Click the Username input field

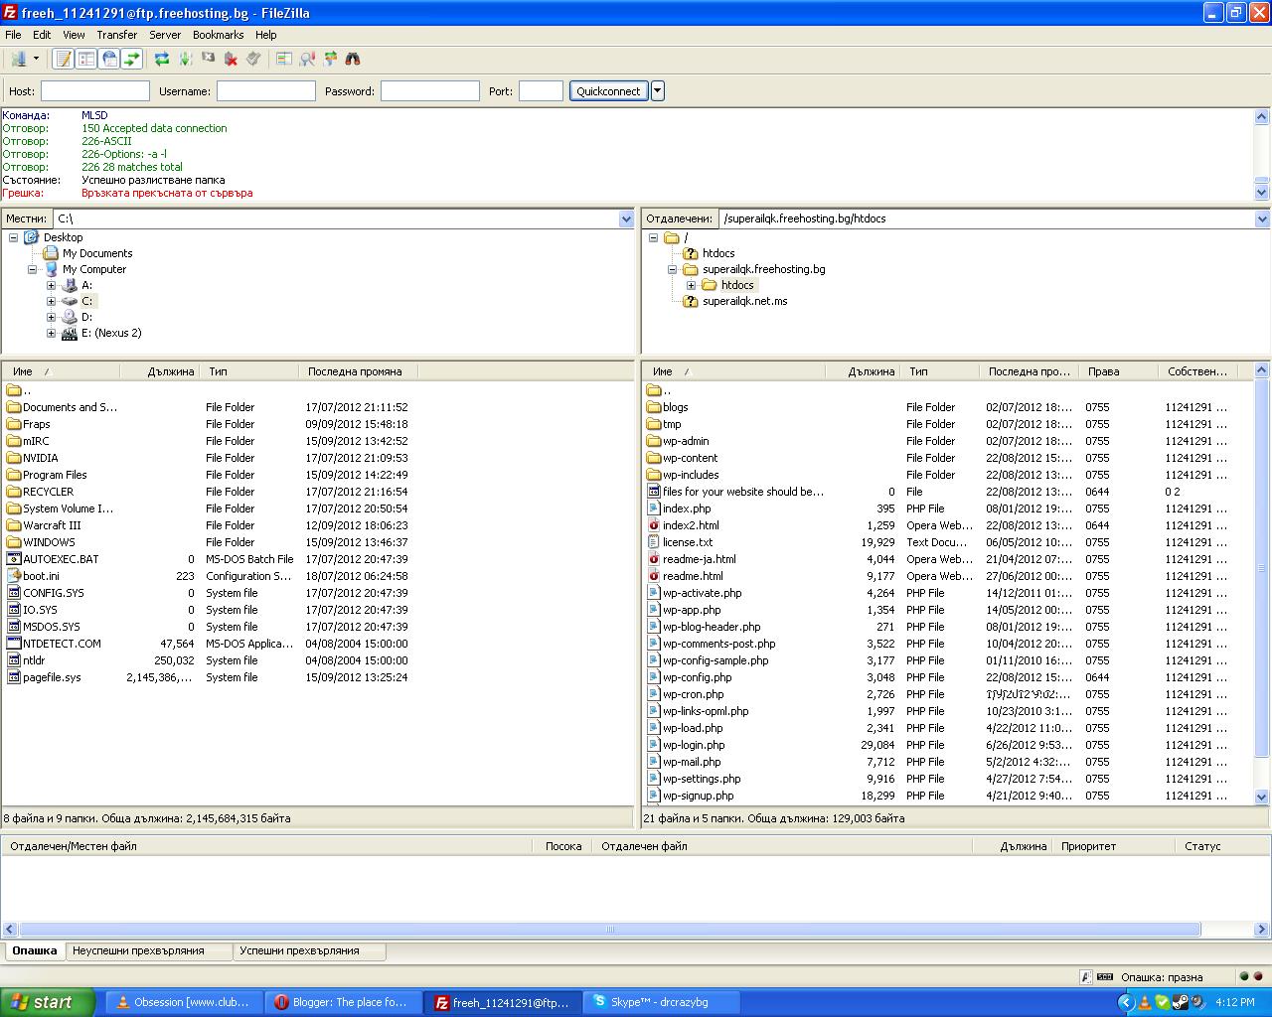click(265, 91)
